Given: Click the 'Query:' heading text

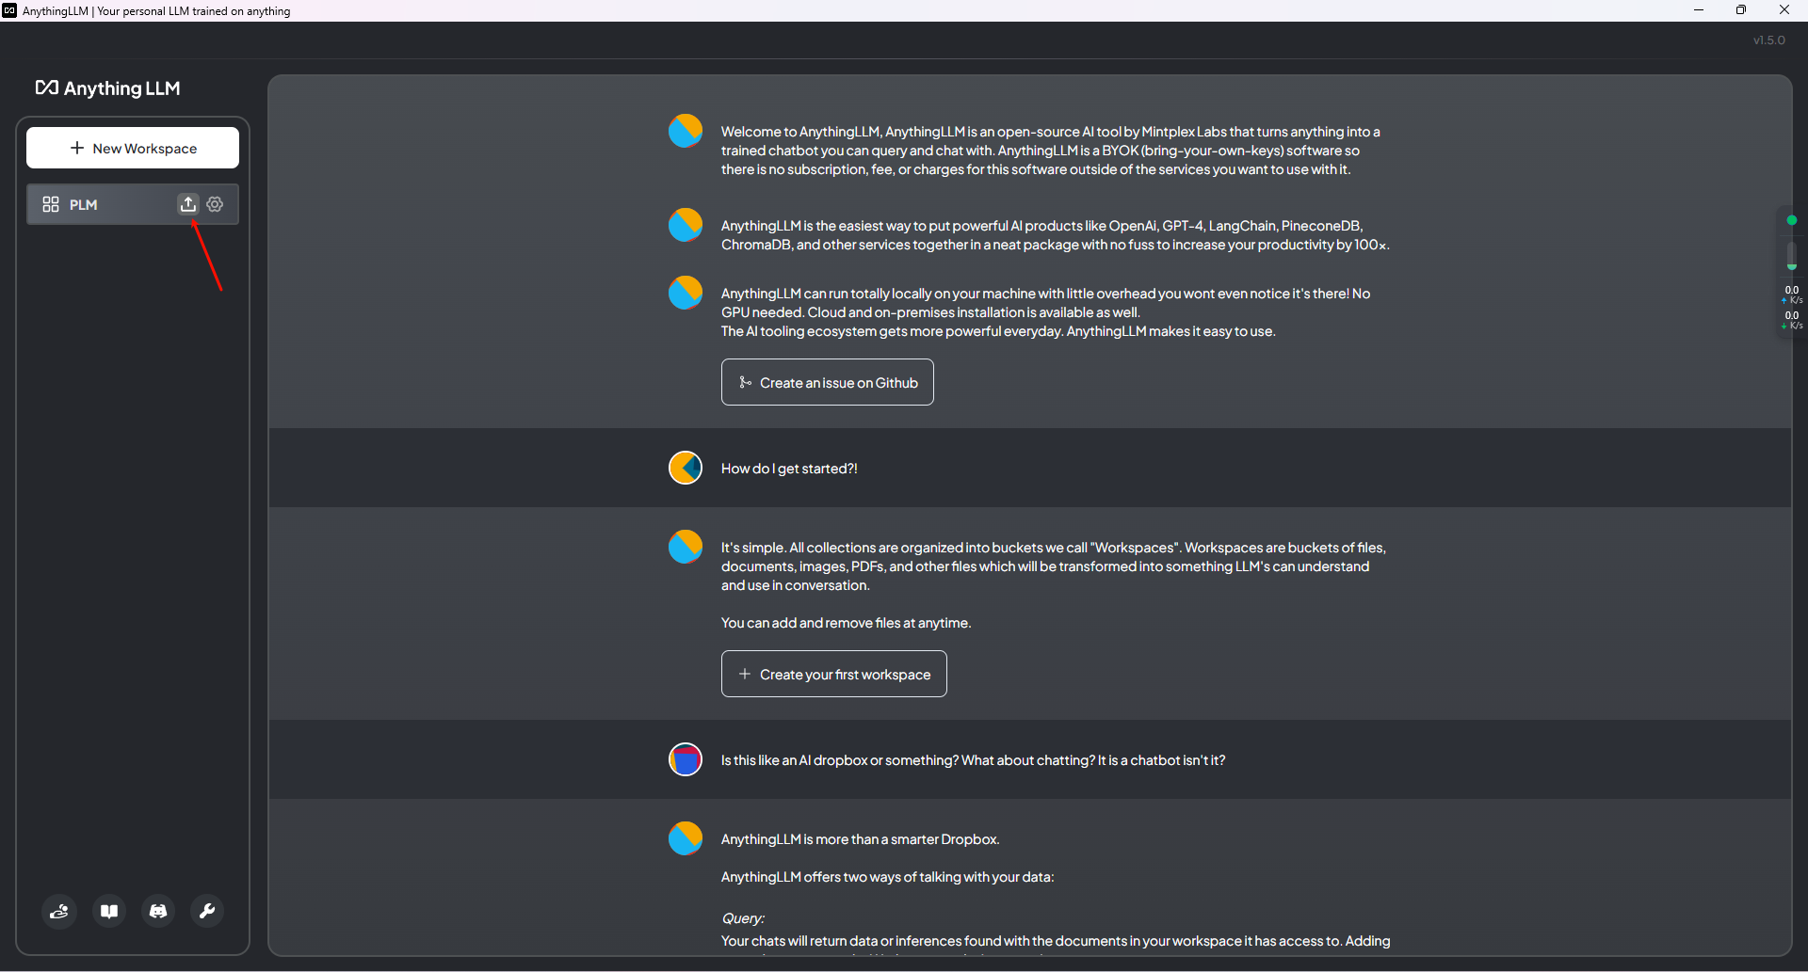Looking at the screenshot, I should click(743, 918).
